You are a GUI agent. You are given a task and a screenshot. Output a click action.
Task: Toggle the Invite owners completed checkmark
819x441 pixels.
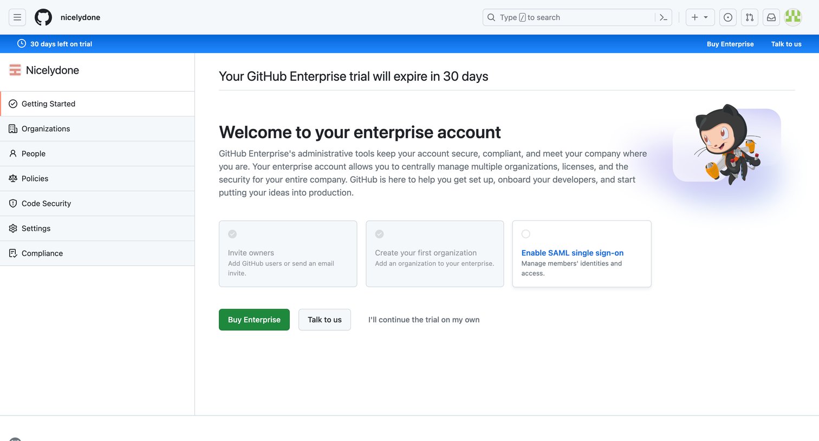coord(232,234)
